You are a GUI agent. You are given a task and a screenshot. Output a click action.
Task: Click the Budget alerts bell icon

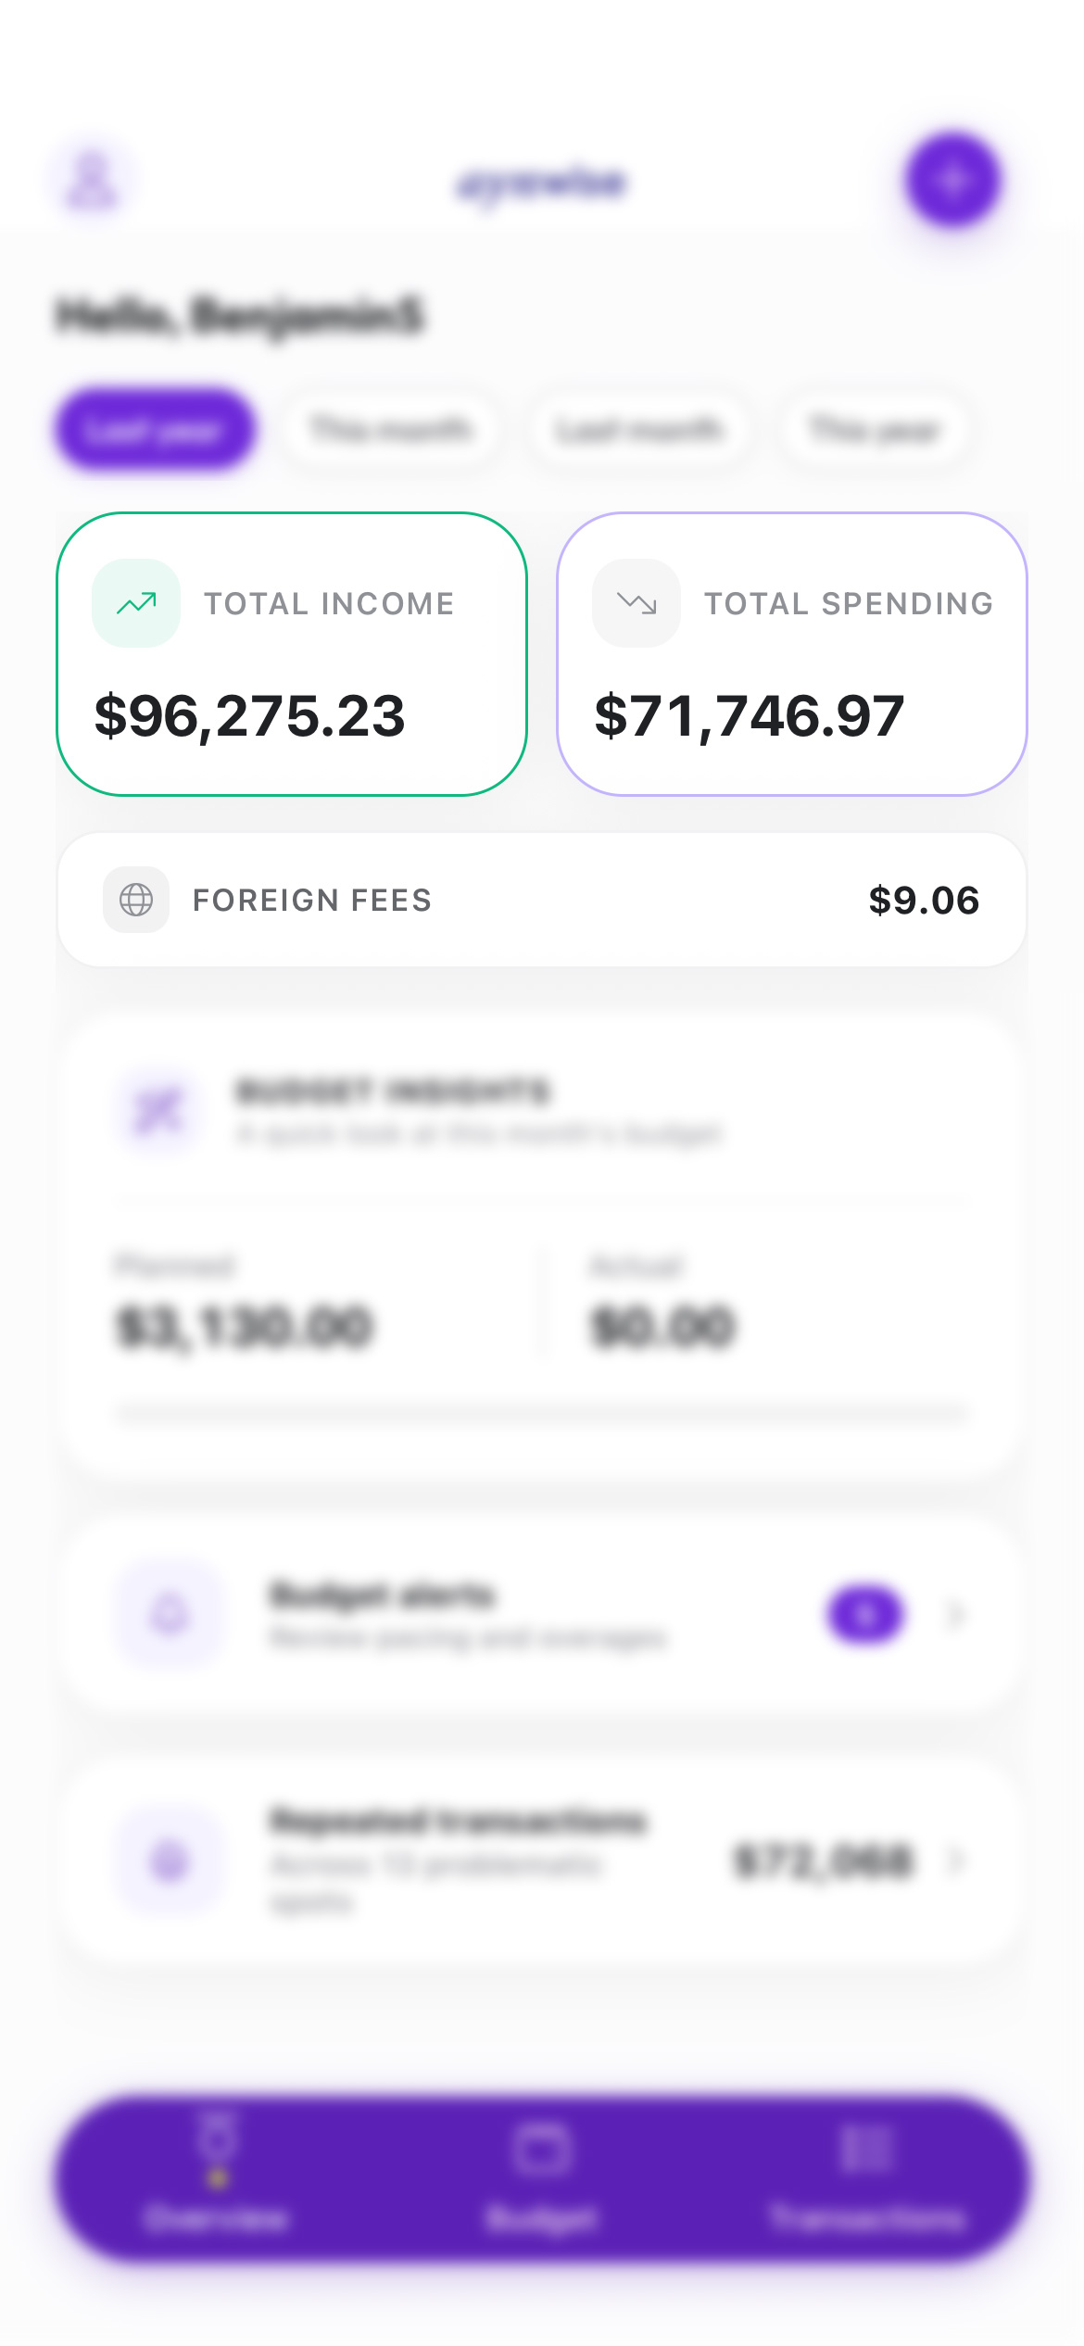(170, 1615)
